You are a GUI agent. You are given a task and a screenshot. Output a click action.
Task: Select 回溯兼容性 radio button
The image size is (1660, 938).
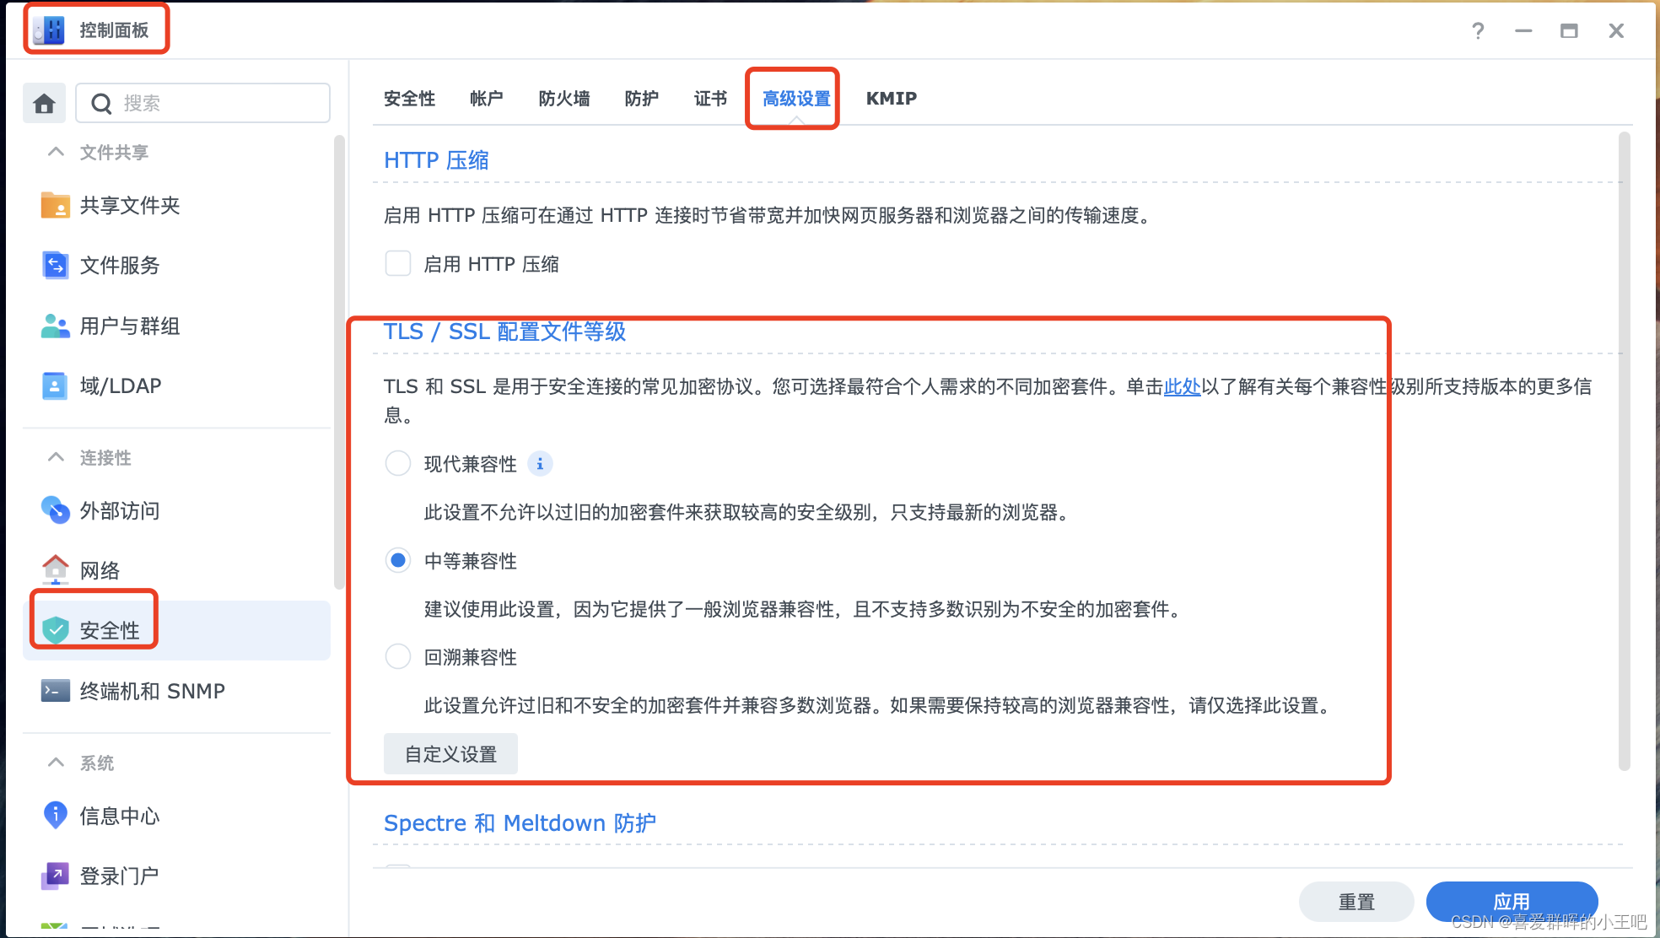[398, 656]
